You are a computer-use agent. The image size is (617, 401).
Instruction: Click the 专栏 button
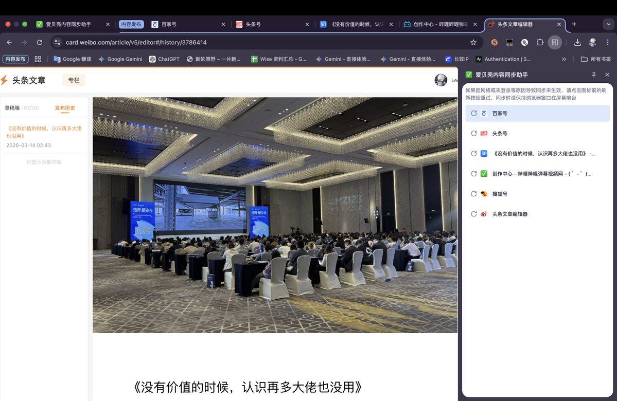pyautogui.click(x=73, y=80)
